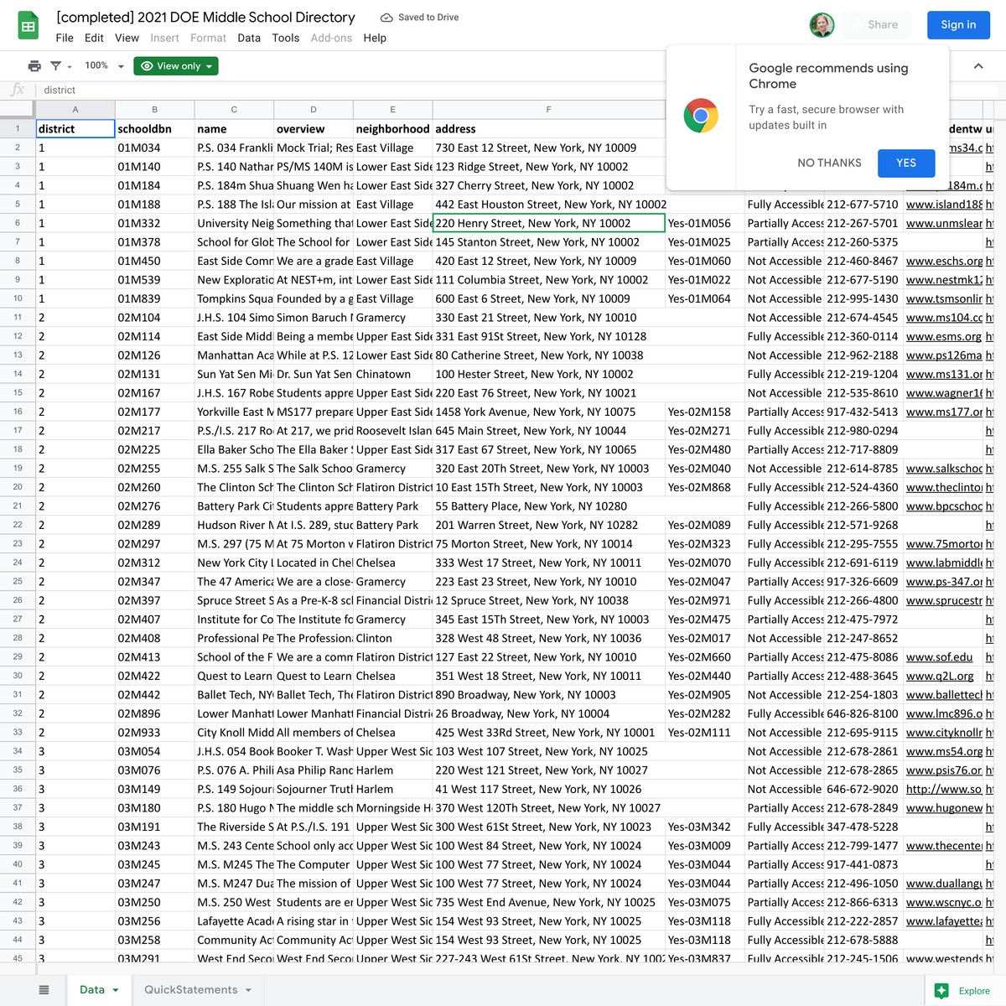Click phone number 212-677-5710
Screen dimensions: 1006x1006
tap(863, 205)
